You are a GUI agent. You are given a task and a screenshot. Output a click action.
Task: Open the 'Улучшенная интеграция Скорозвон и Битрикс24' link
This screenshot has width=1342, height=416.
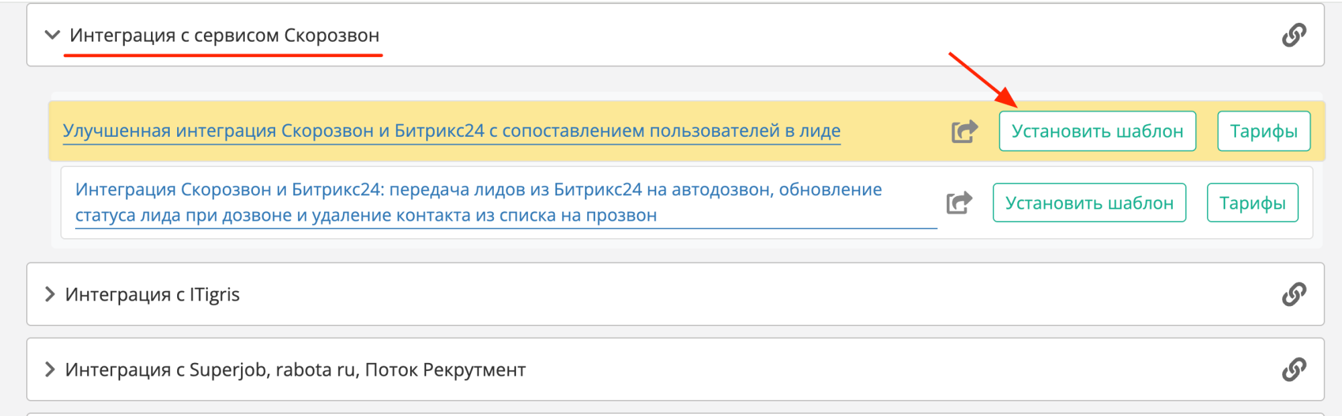[451, 131]
